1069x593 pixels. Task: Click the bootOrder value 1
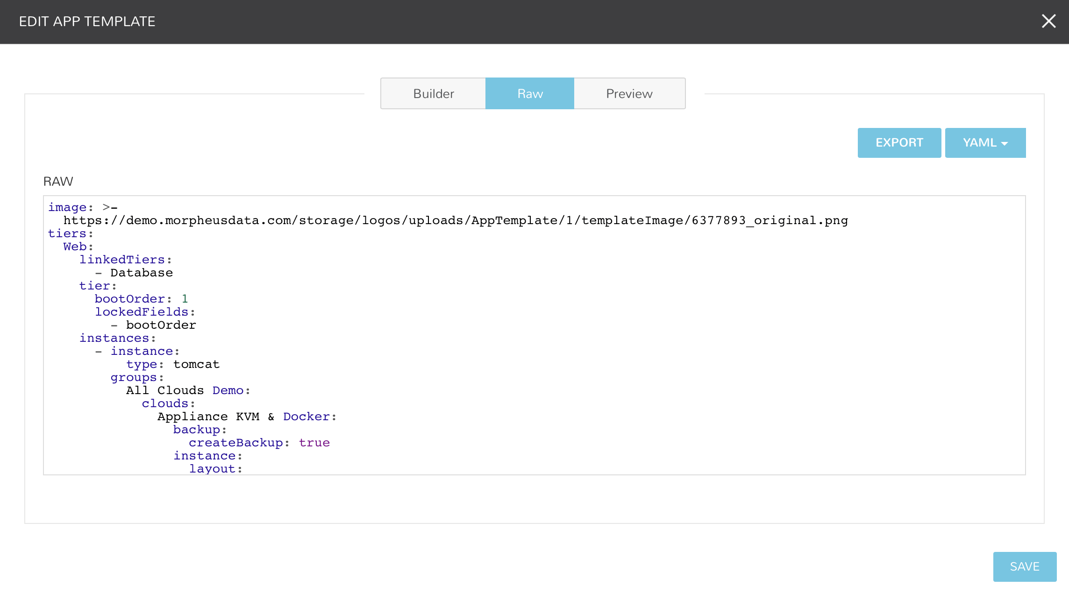185,299
